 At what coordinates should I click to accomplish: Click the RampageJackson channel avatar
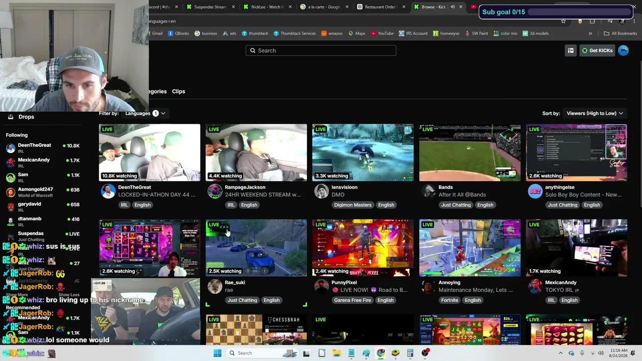(215, 191)
